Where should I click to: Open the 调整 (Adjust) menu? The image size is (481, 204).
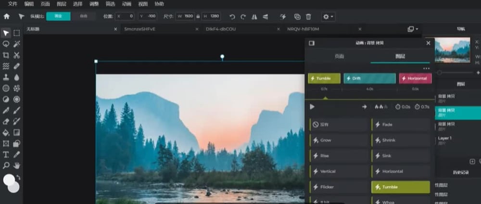pyautogui.click(x=94, y=4)
